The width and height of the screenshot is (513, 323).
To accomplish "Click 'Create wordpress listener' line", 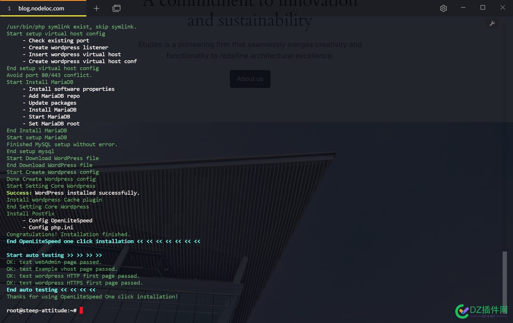I will pos(66,48).
